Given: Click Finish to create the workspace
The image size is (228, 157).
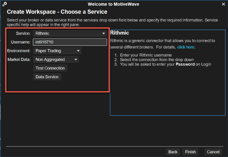Looking at the screenshot, I should [190, 152].
